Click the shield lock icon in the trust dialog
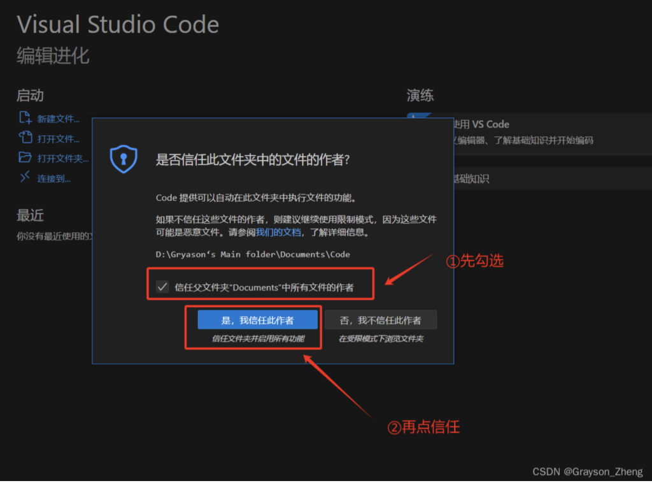Image resolution: width=652 pixels, height=483 pixels. tap(124, 159)
